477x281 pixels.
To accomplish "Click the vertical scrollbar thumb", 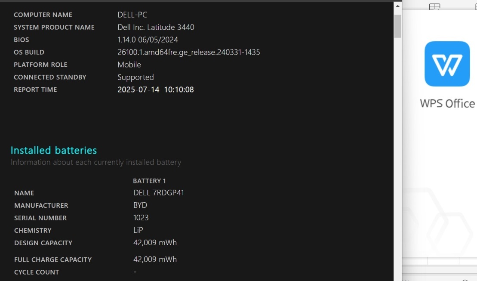I will click(x=397, y=26).
